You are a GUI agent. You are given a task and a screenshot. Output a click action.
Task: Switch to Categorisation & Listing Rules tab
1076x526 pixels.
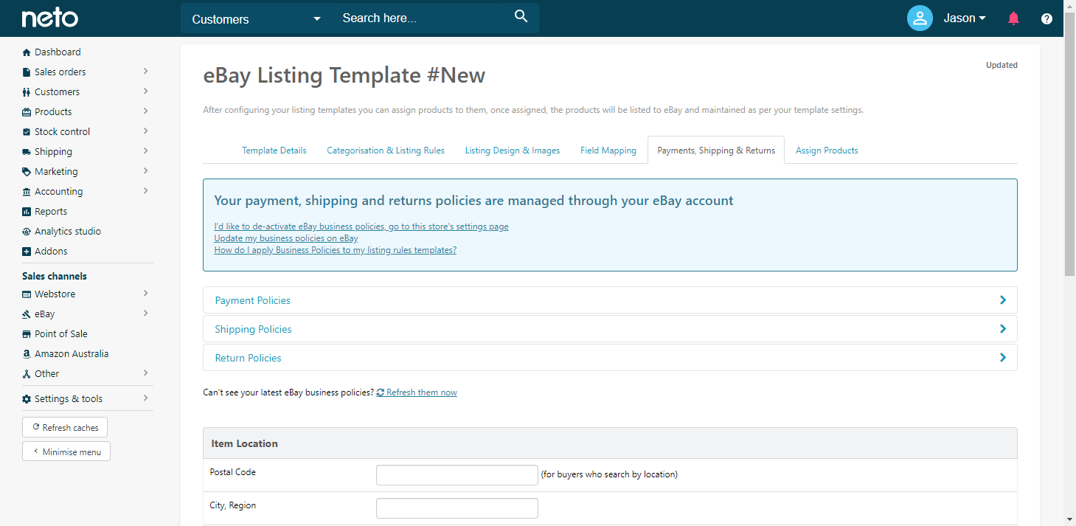pyautogui.click(x=386, y=150)
